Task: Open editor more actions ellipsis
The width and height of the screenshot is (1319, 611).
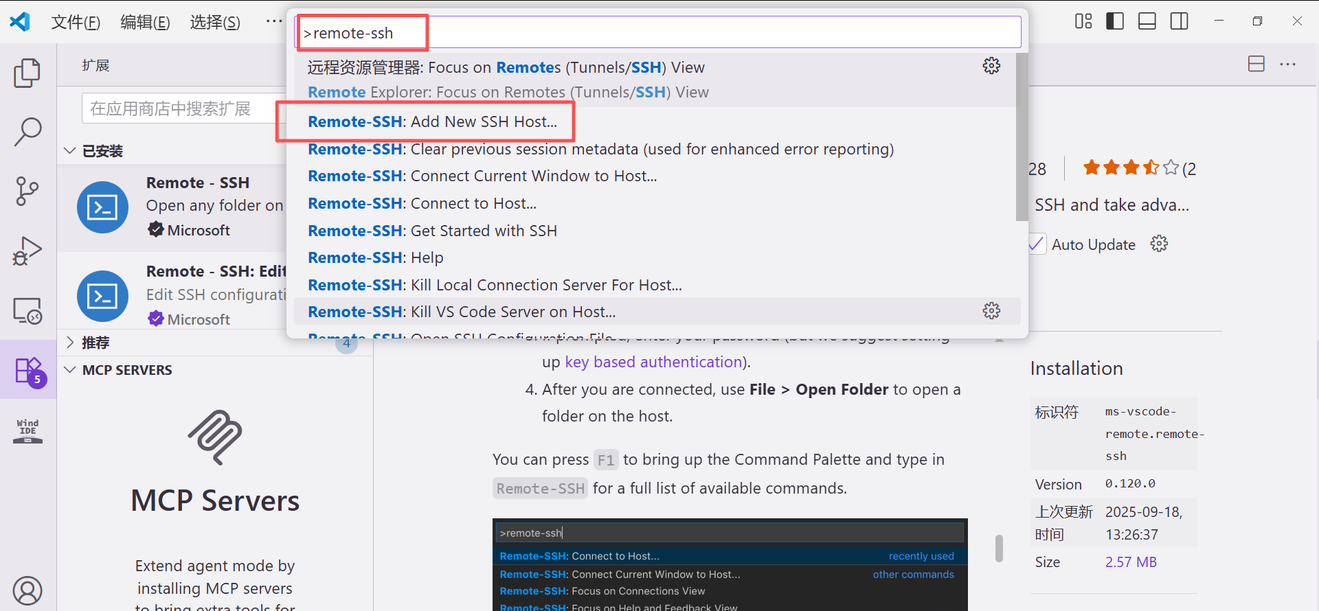Action: tap(1288, 65)
